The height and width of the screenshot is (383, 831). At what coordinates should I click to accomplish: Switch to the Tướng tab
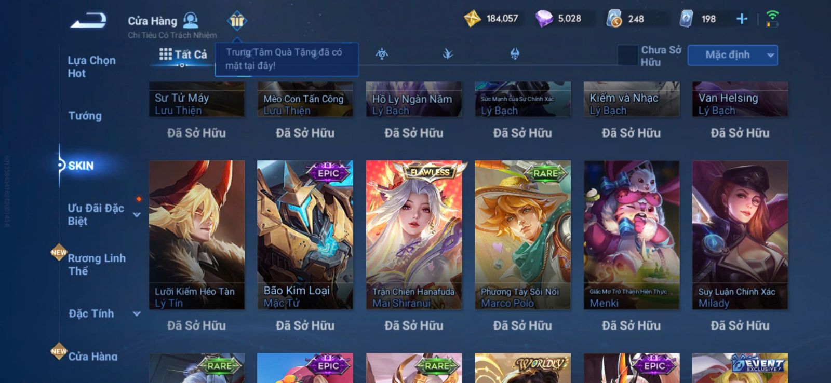click(x=85, y=116)
